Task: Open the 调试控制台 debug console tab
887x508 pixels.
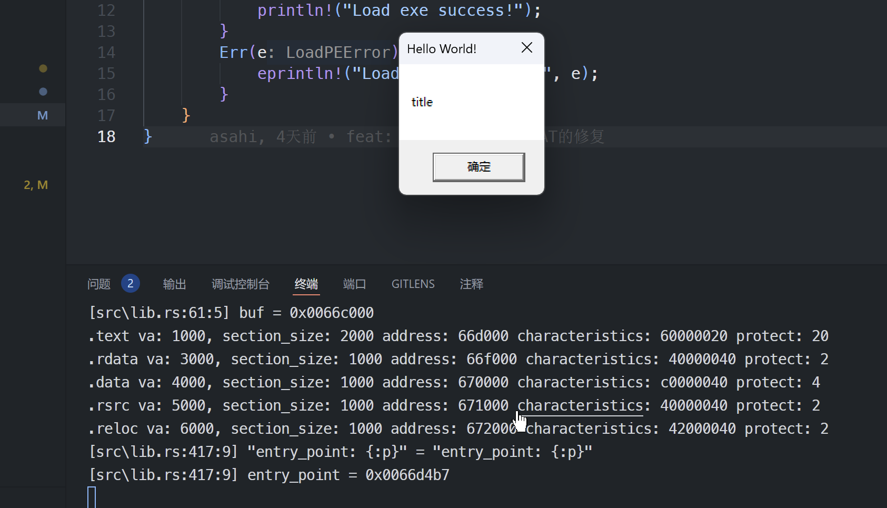Action: [x=240, y=284]
